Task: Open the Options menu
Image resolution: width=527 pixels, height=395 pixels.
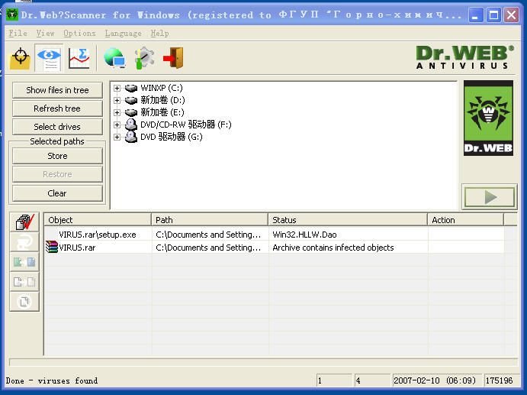Action: [x=79, y=34]
